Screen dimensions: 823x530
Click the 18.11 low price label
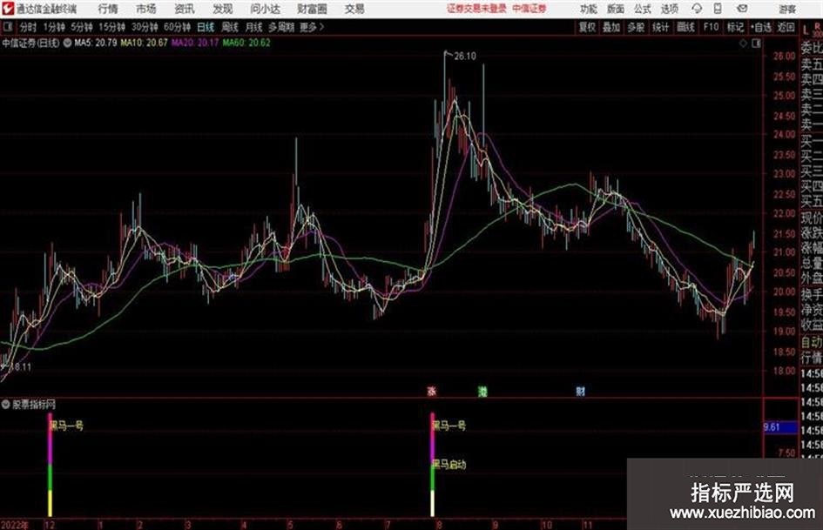pyautogui.click(x=20, y=366)
